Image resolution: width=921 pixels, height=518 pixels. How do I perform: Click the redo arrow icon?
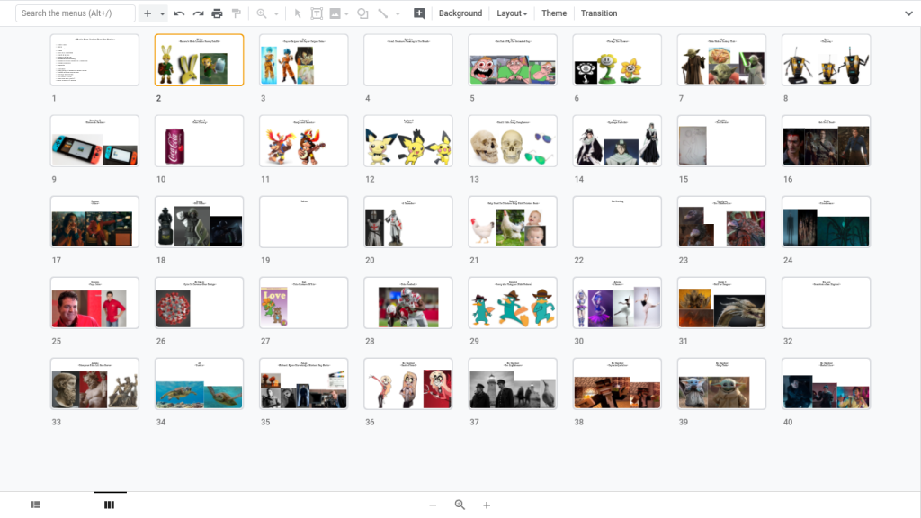[198, 13]
